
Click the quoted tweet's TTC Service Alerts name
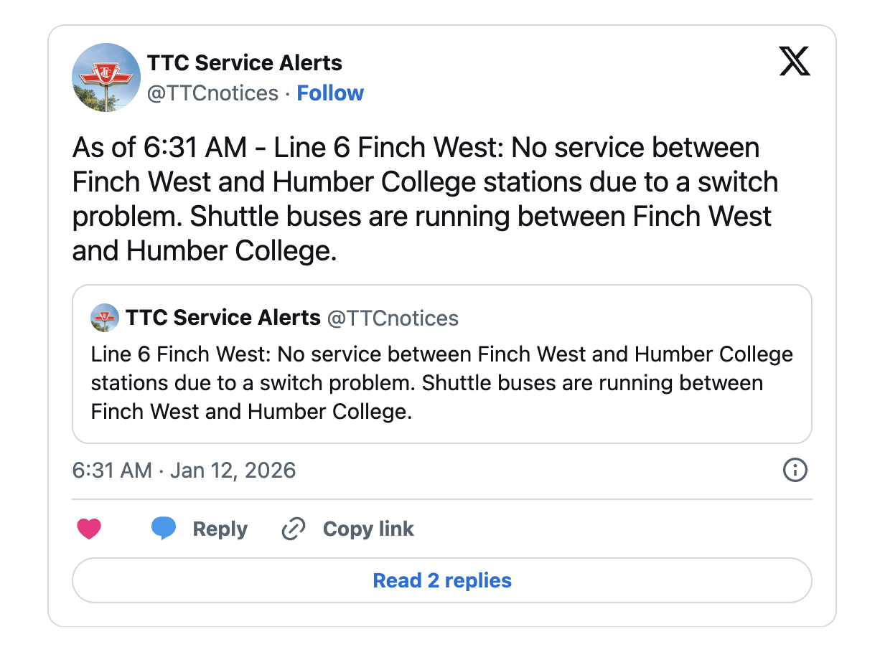(223, 318)
